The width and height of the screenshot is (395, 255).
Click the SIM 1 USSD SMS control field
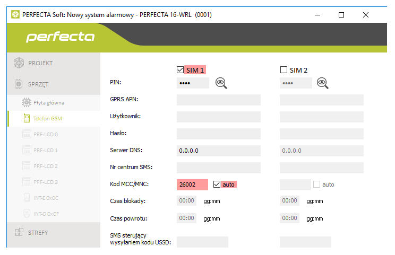point(202,242)
